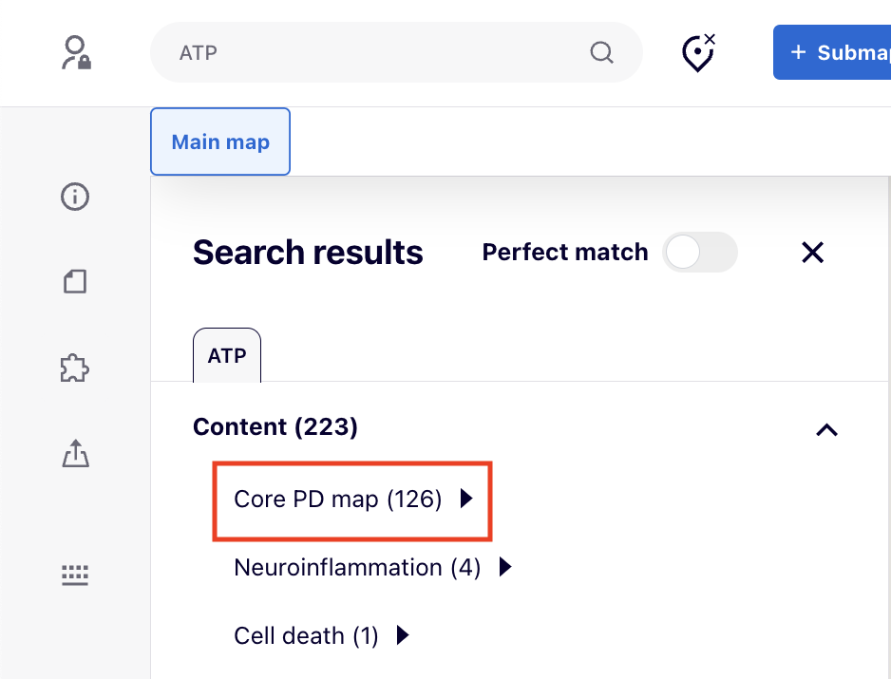Open the plugins puzzle-piece icon

74,368
